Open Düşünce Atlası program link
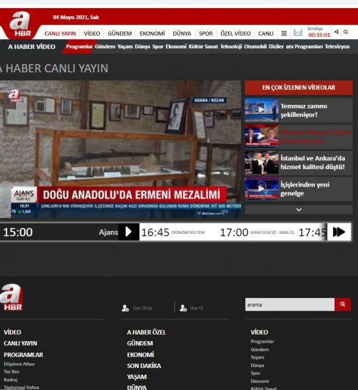The width and height of the screenshot is (358, 390). [19, 364]
